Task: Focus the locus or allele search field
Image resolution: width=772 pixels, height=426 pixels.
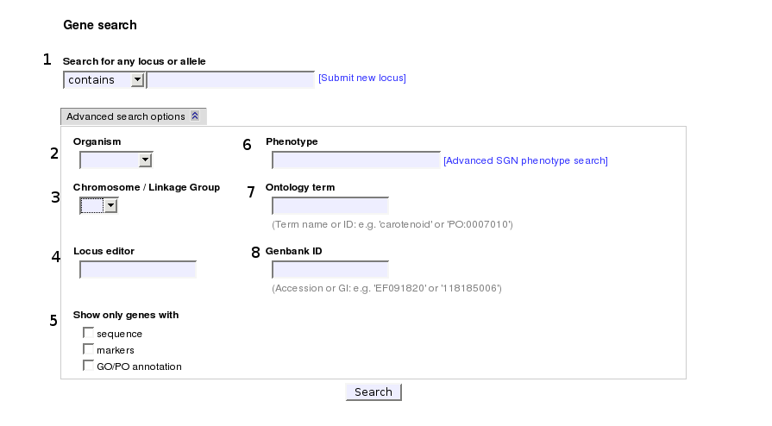Action: 231,80
